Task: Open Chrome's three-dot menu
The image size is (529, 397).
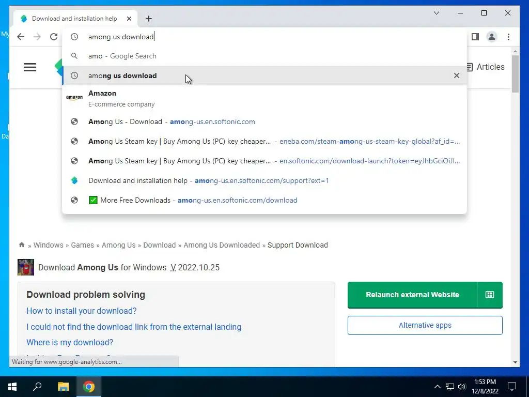Action: [508, 37]
